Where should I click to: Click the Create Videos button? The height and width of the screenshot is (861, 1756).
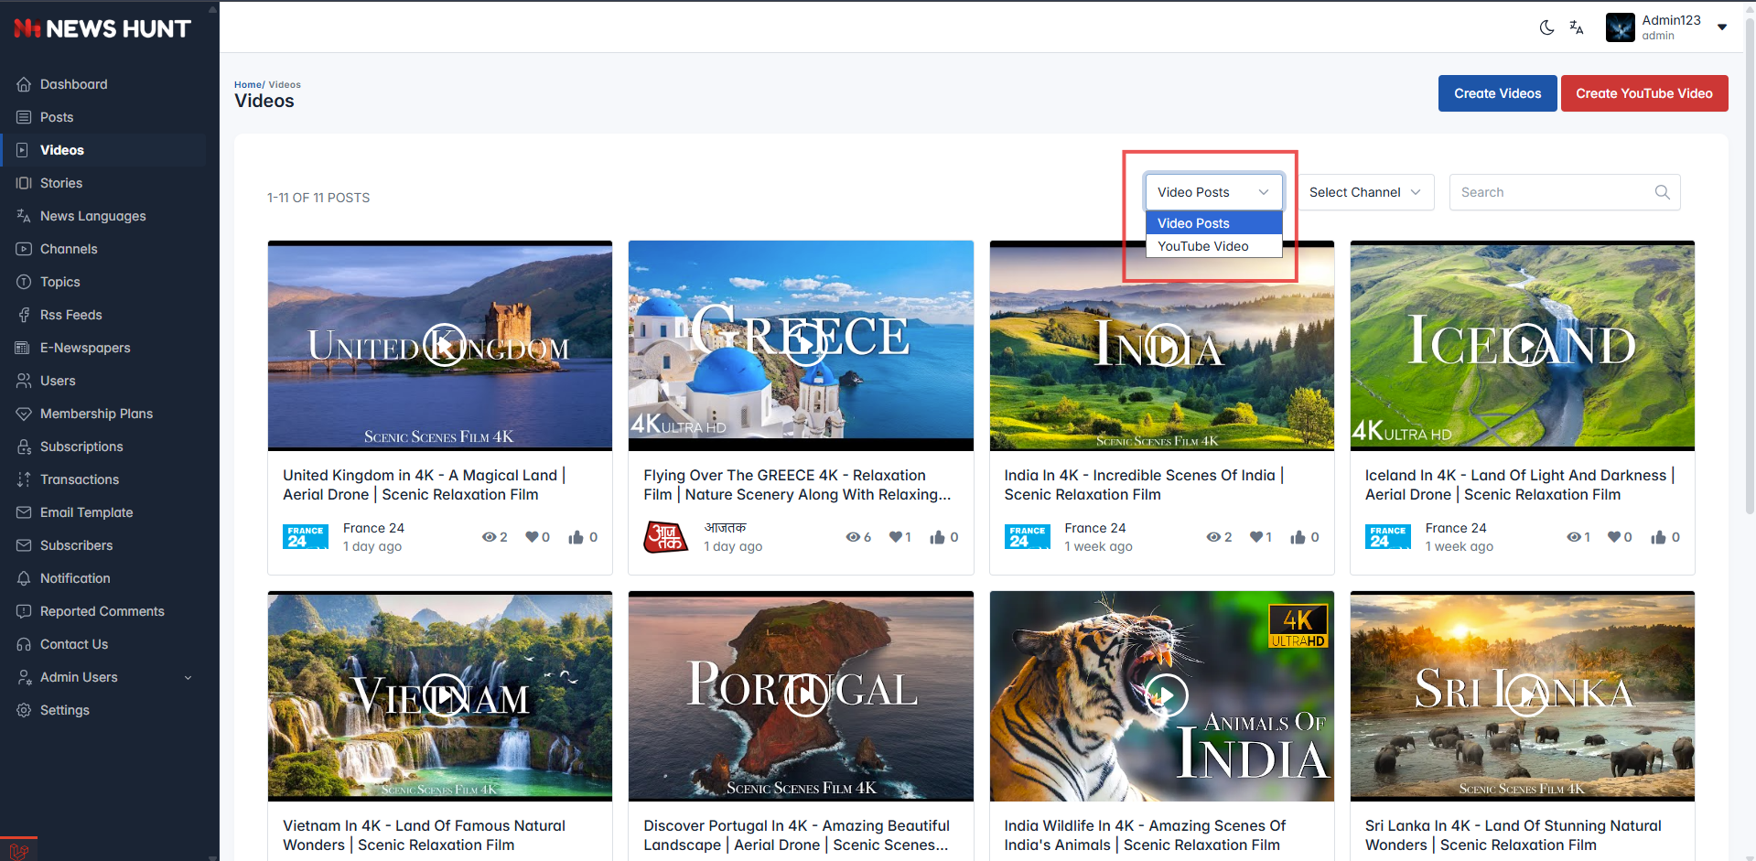coord(1497,93)
